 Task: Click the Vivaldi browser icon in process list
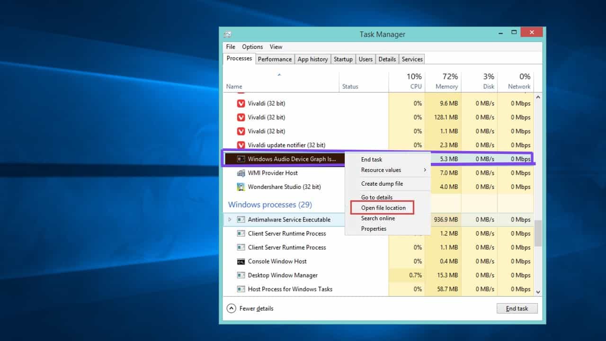[x=241, y=103]
